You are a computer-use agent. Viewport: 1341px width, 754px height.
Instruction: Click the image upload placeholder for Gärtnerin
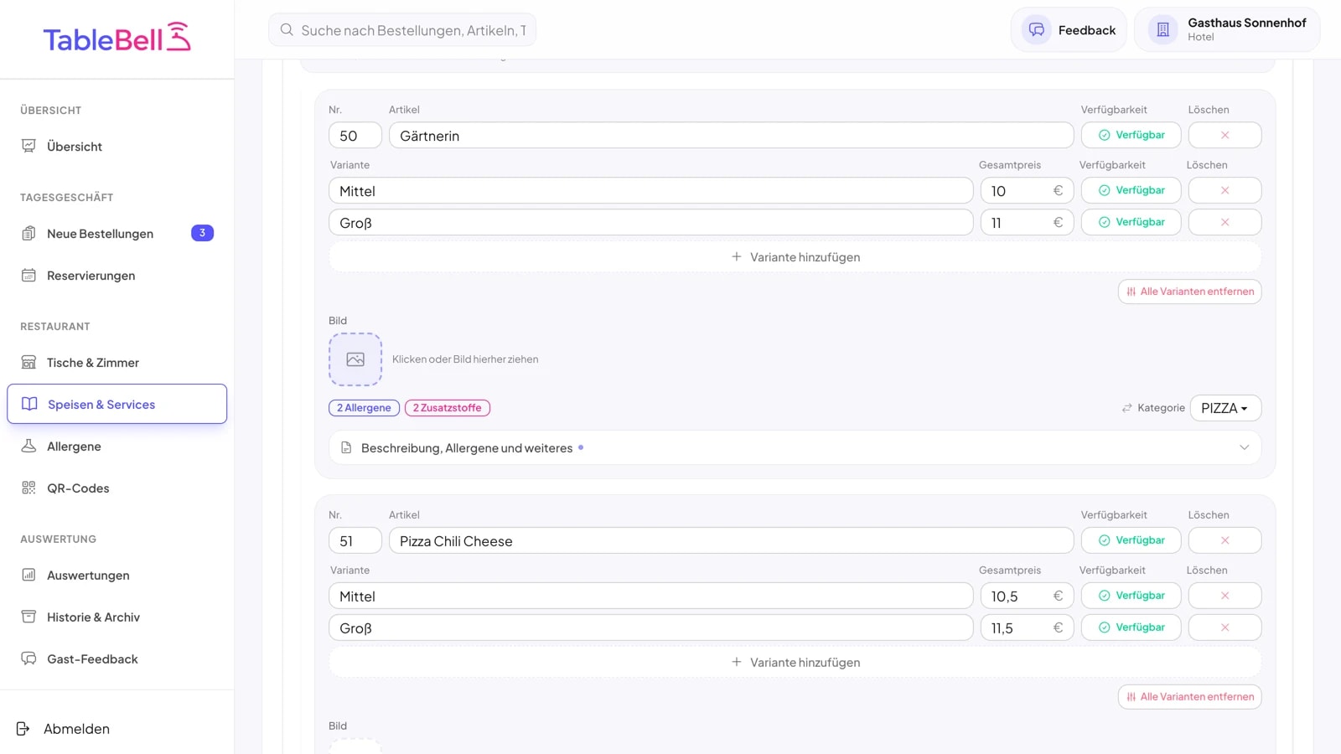point(355,359)
